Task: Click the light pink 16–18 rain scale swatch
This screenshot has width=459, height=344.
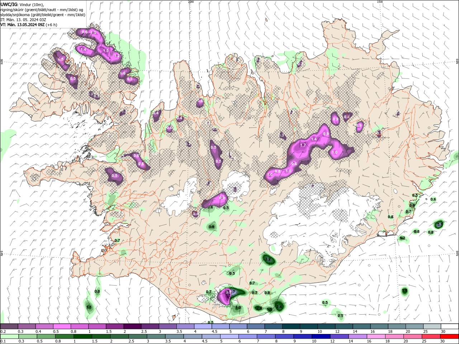Action: [x=376, y=336]
